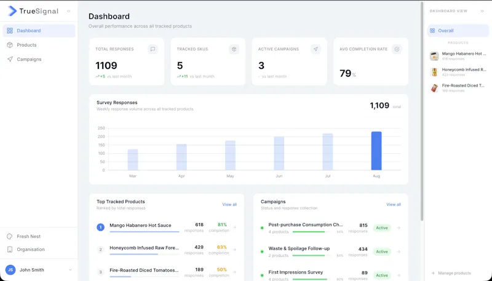Viewport: 492px width, 281px height.
Task: Open the Products page in sidebar
Action: point(39,45)
